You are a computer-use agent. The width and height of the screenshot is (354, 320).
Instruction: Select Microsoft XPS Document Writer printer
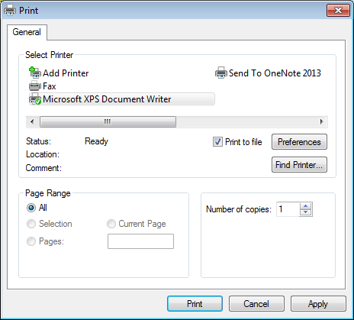pos(122,99)
